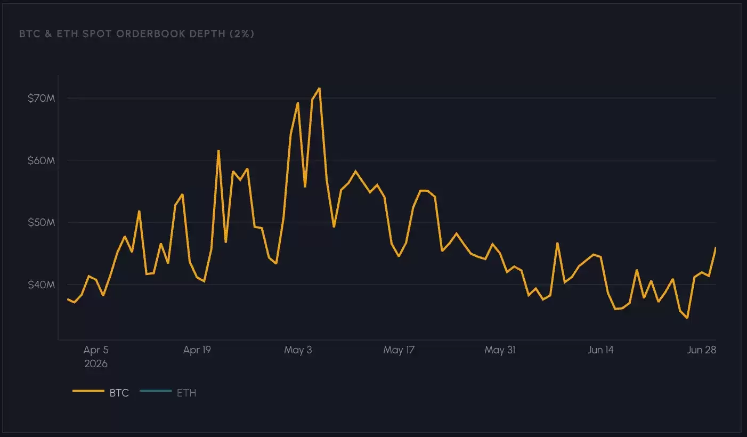Click the lowest BTC dip just before Jun 28
This screenshot has height=437, width=747.
point(687,318)
